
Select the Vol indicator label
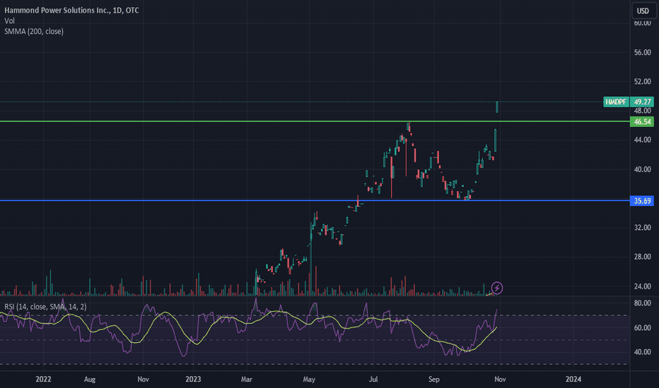click(x=9, y=20)
